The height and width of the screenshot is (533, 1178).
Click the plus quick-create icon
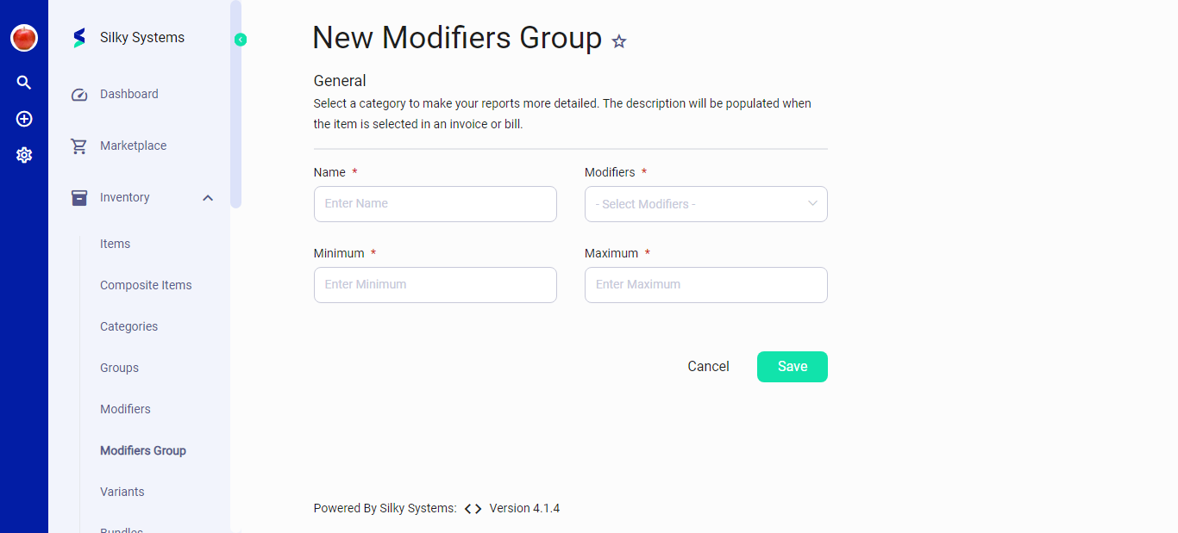[23, 119]
